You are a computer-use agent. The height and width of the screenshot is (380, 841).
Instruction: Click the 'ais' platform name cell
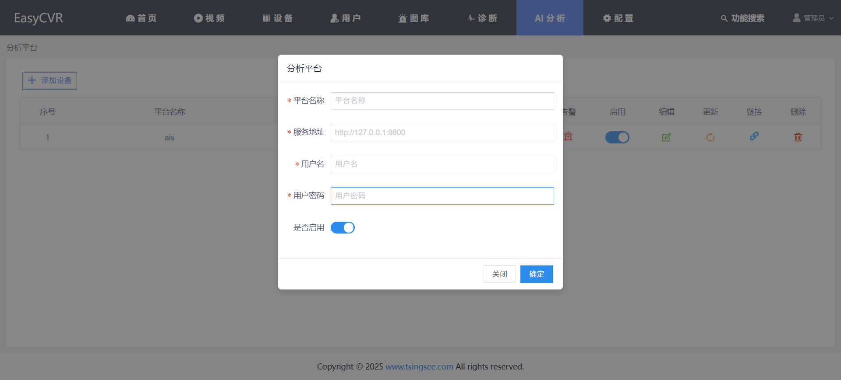[170, 137]
